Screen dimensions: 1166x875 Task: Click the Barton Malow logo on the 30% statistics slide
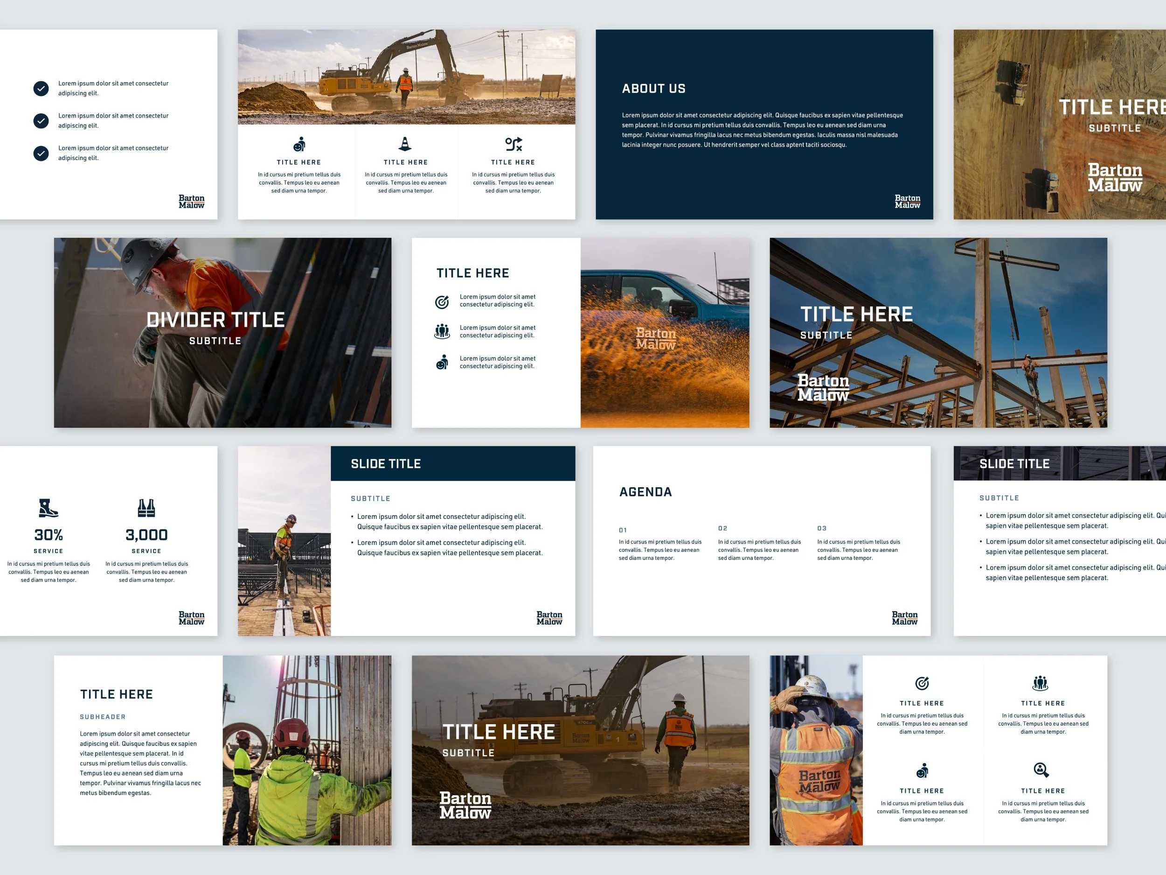191,618
